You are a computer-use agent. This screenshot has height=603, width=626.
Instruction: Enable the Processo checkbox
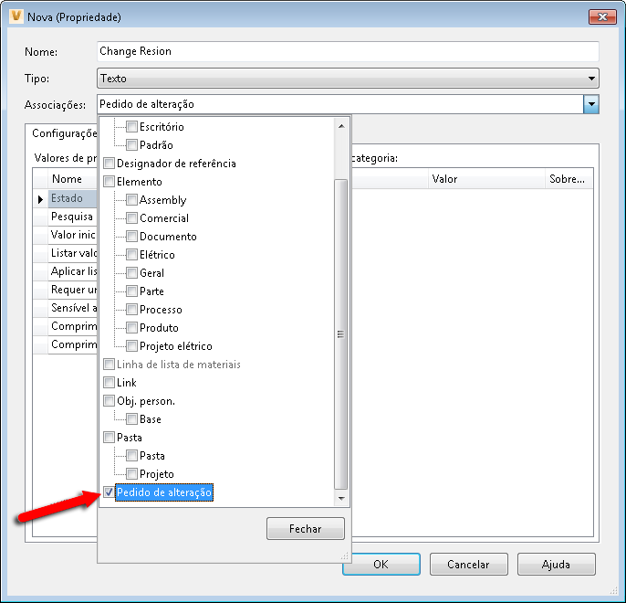(x=131, y=310)
